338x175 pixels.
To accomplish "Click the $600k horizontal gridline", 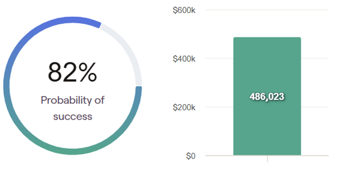I will click(267, 9).
